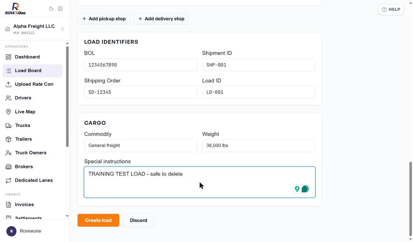Open the Help button

(x=391, y=10)
